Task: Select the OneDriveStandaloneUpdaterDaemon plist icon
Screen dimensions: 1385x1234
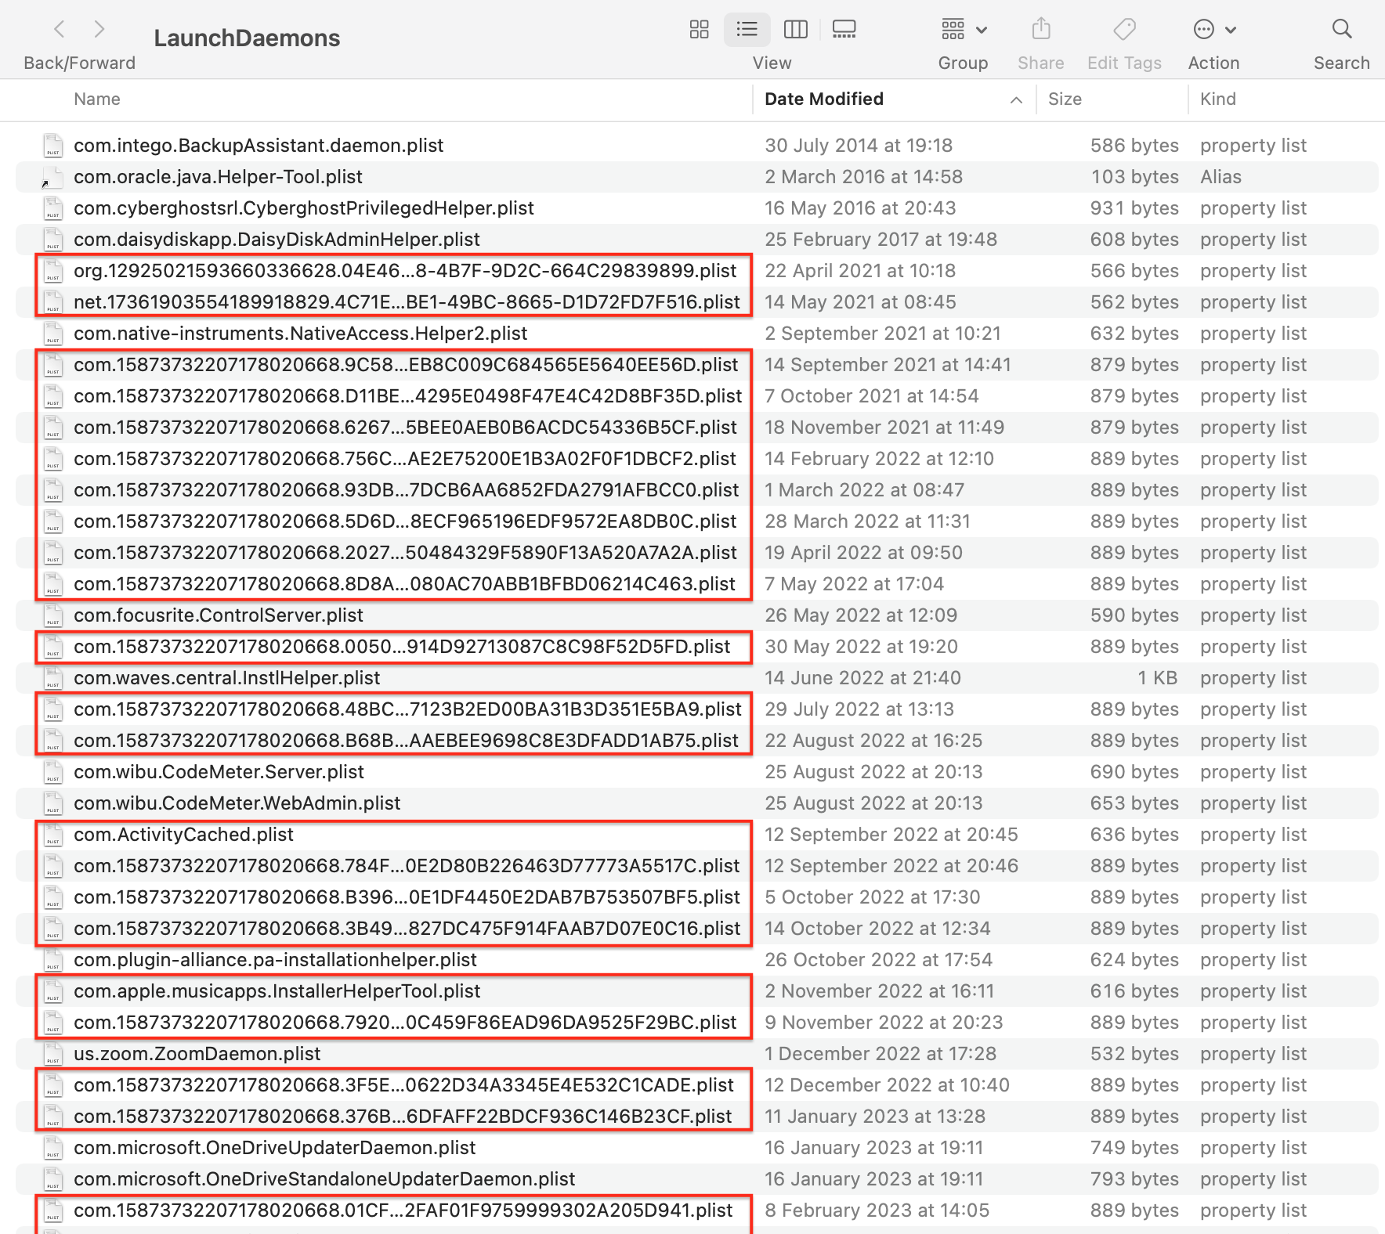Action: point(53,1179)
